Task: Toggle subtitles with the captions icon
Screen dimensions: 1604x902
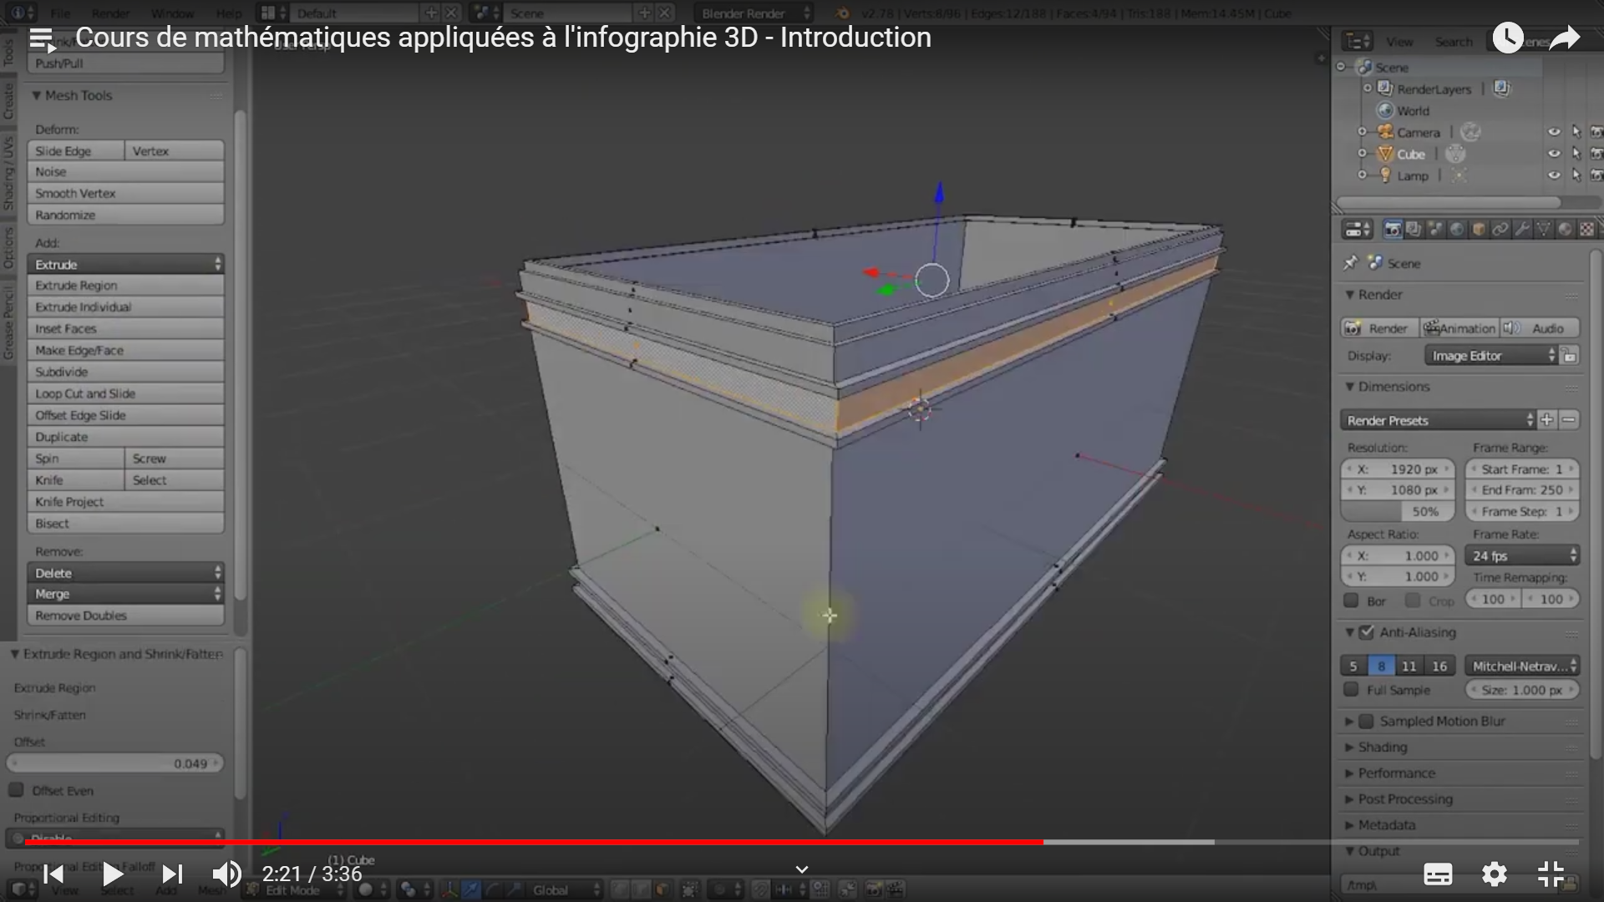Action: coord(1438,874)
